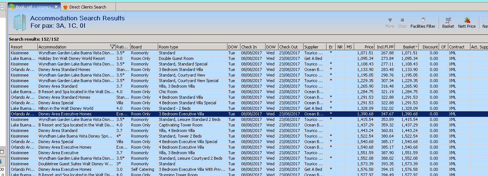Click the More toolbar arrow icon
Image resolution: width=488 pixels, height=176 pixels.
point(390,20)
